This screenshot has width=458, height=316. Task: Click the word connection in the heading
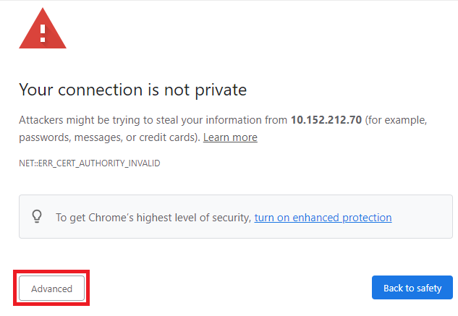[x=100, y=90]
